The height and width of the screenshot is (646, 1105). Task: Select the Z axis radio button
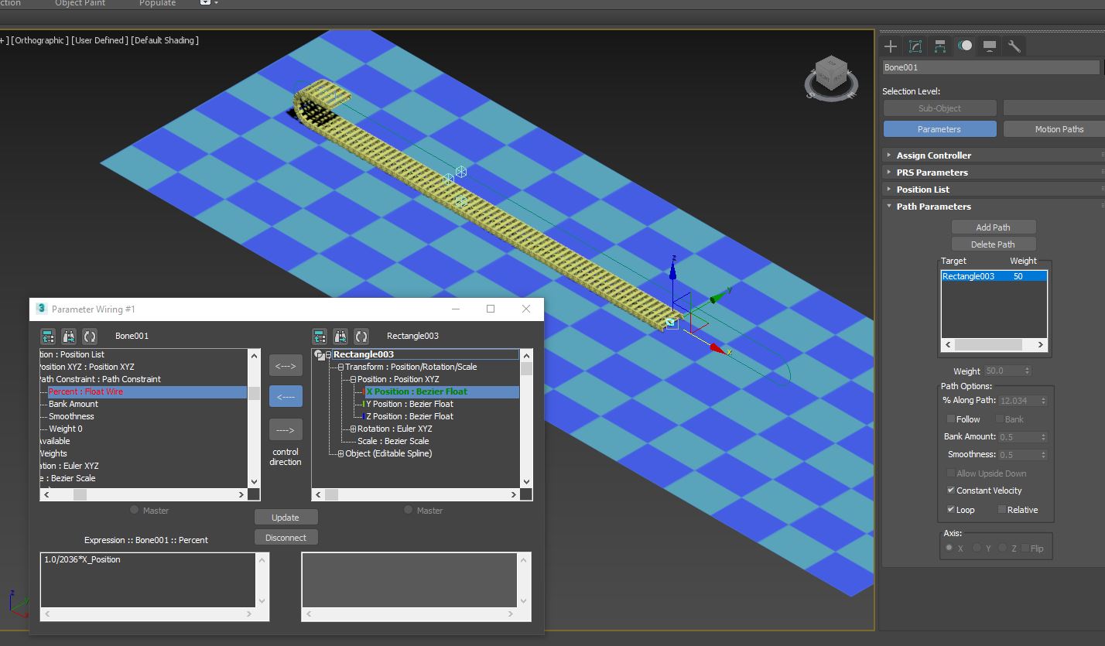click(1003, 548)
